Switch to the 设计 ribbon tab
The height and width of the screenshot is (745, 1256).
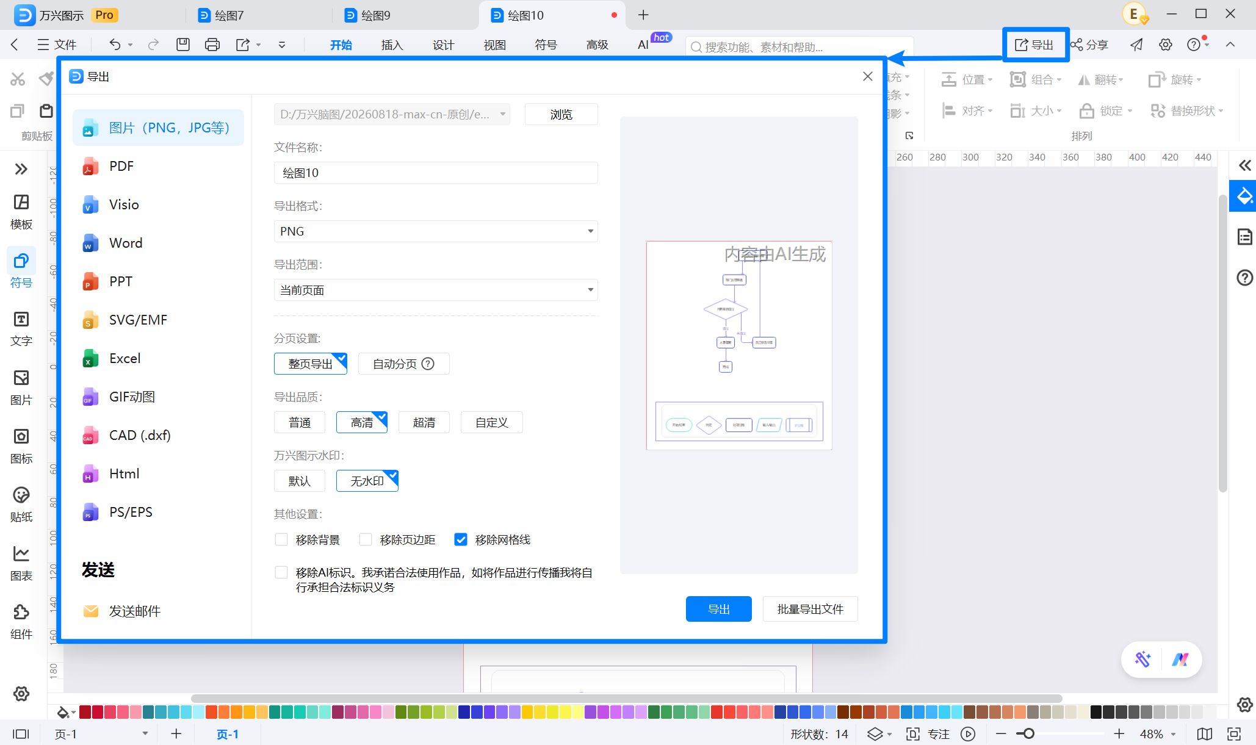443,45
